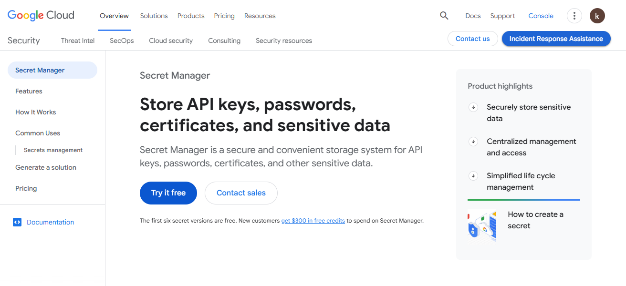626x286 pixels.
Task: Select Cloud security in the navigation
Action: 170,41
